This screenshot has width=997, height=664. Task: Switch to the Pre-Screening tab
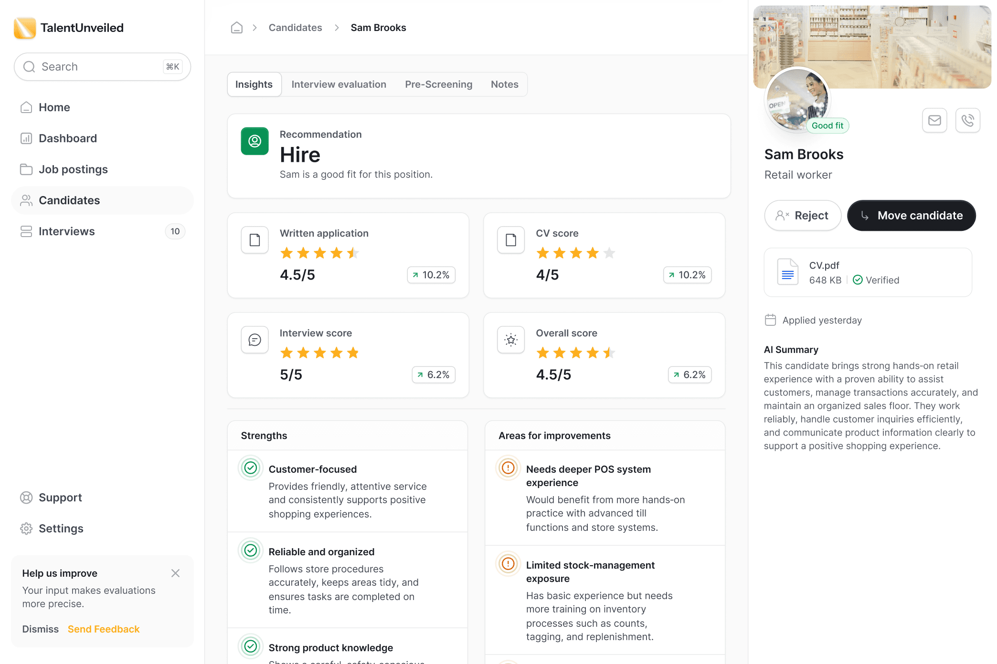coord(438,84)
